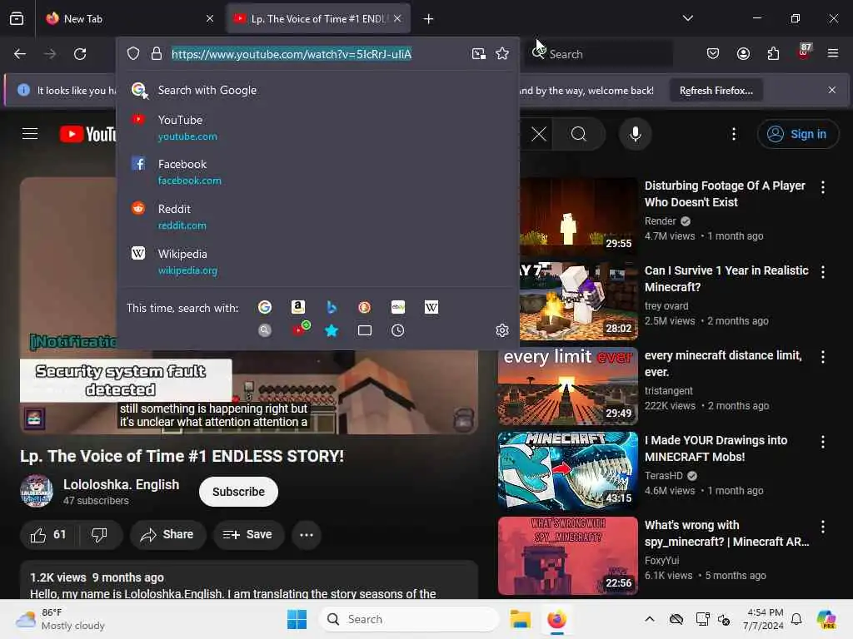
Task: Open more actions ellipsis under video
Action: point(307,535)
